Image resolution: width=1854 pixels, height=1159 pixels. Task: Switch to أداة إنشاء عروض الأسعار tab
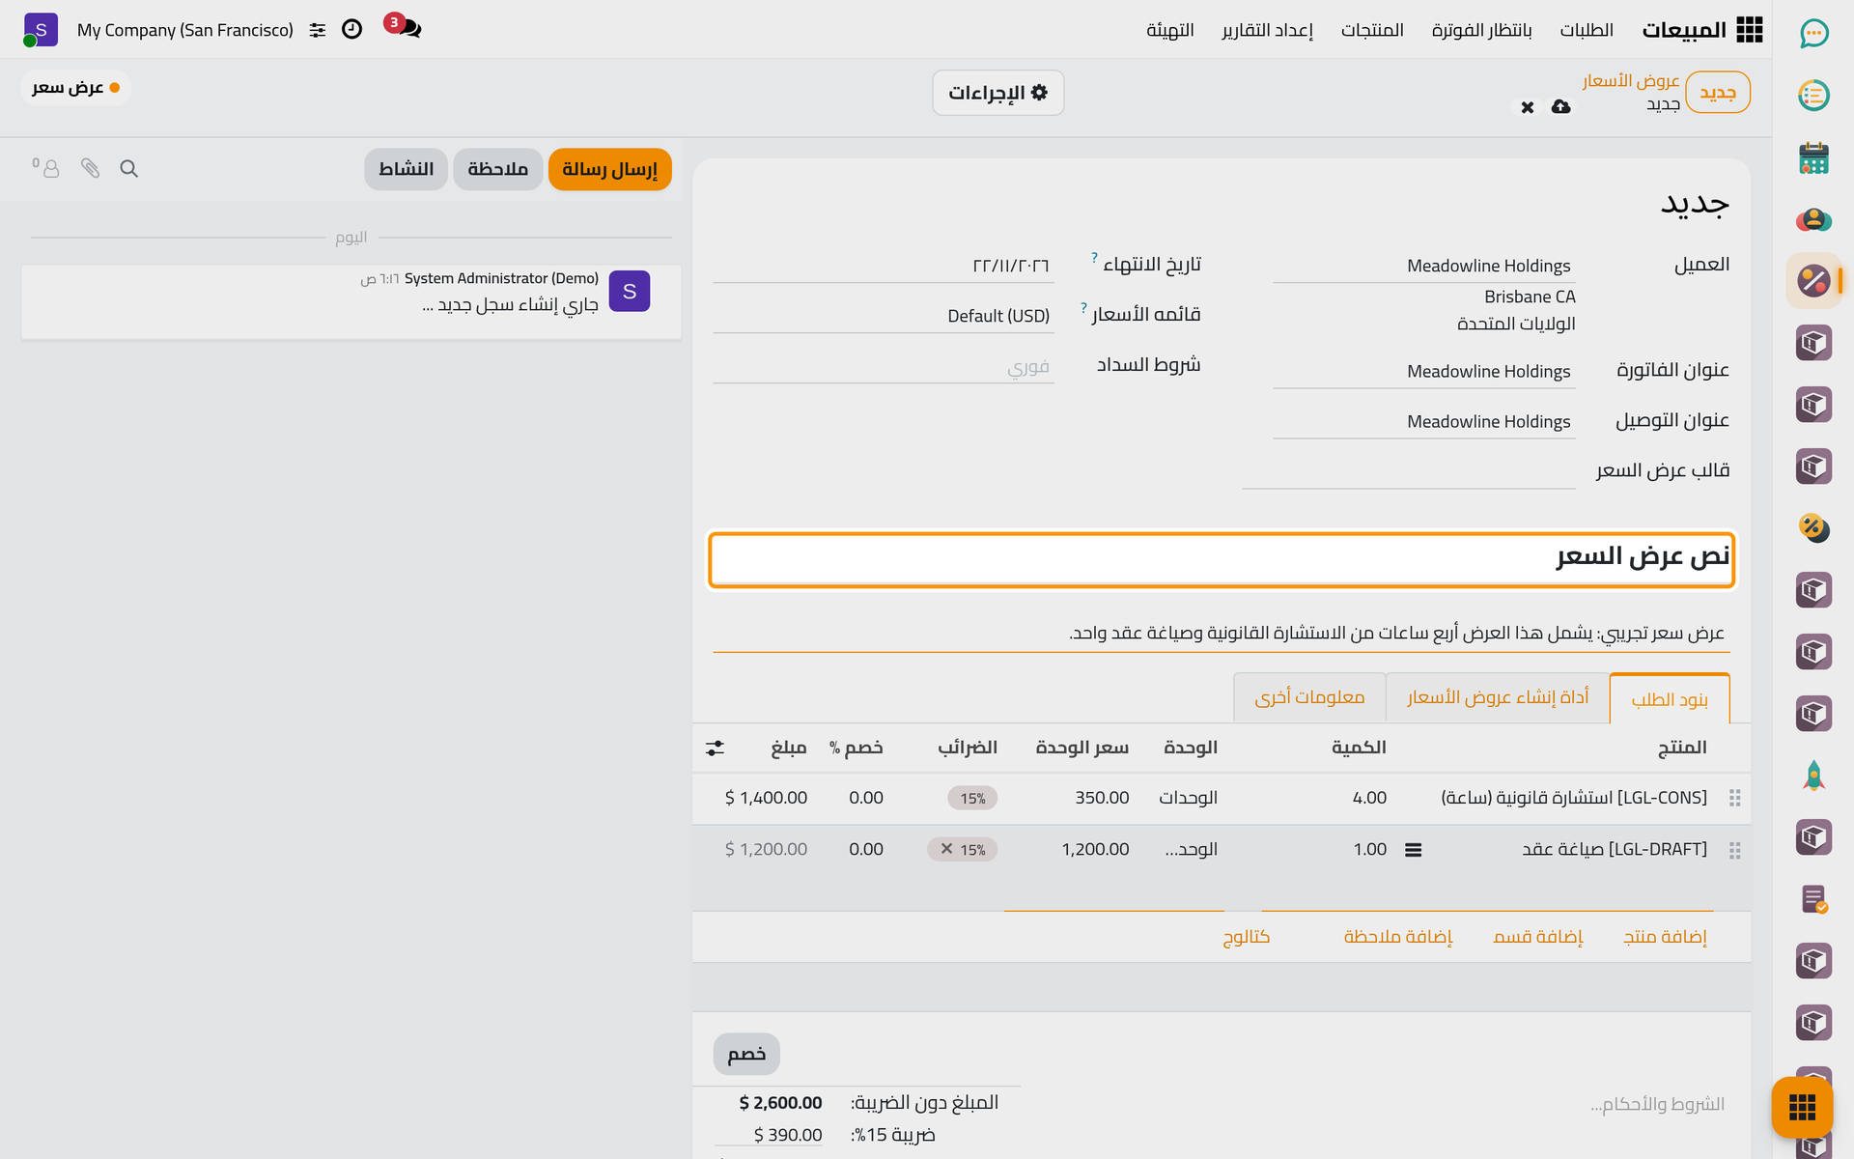1497,697
